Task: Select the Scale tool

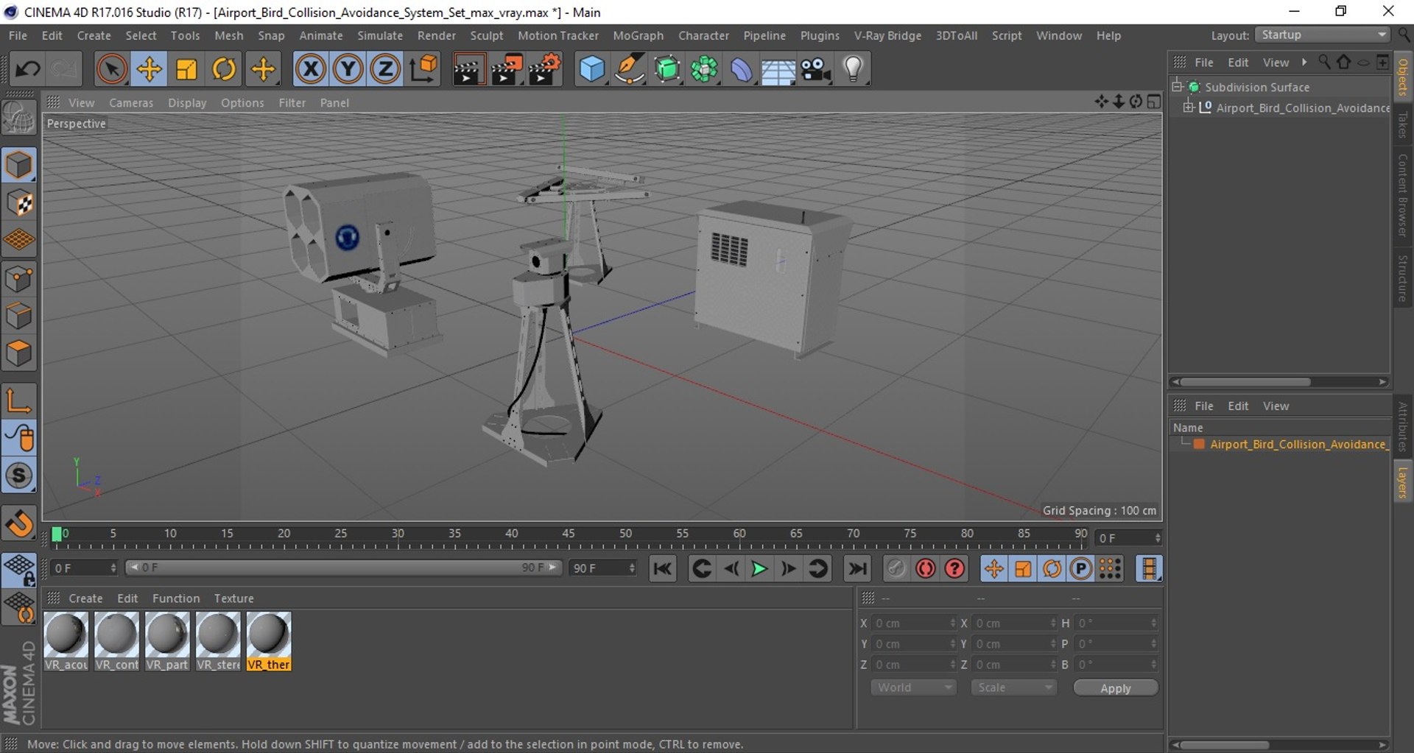Action: coord(186,70)
